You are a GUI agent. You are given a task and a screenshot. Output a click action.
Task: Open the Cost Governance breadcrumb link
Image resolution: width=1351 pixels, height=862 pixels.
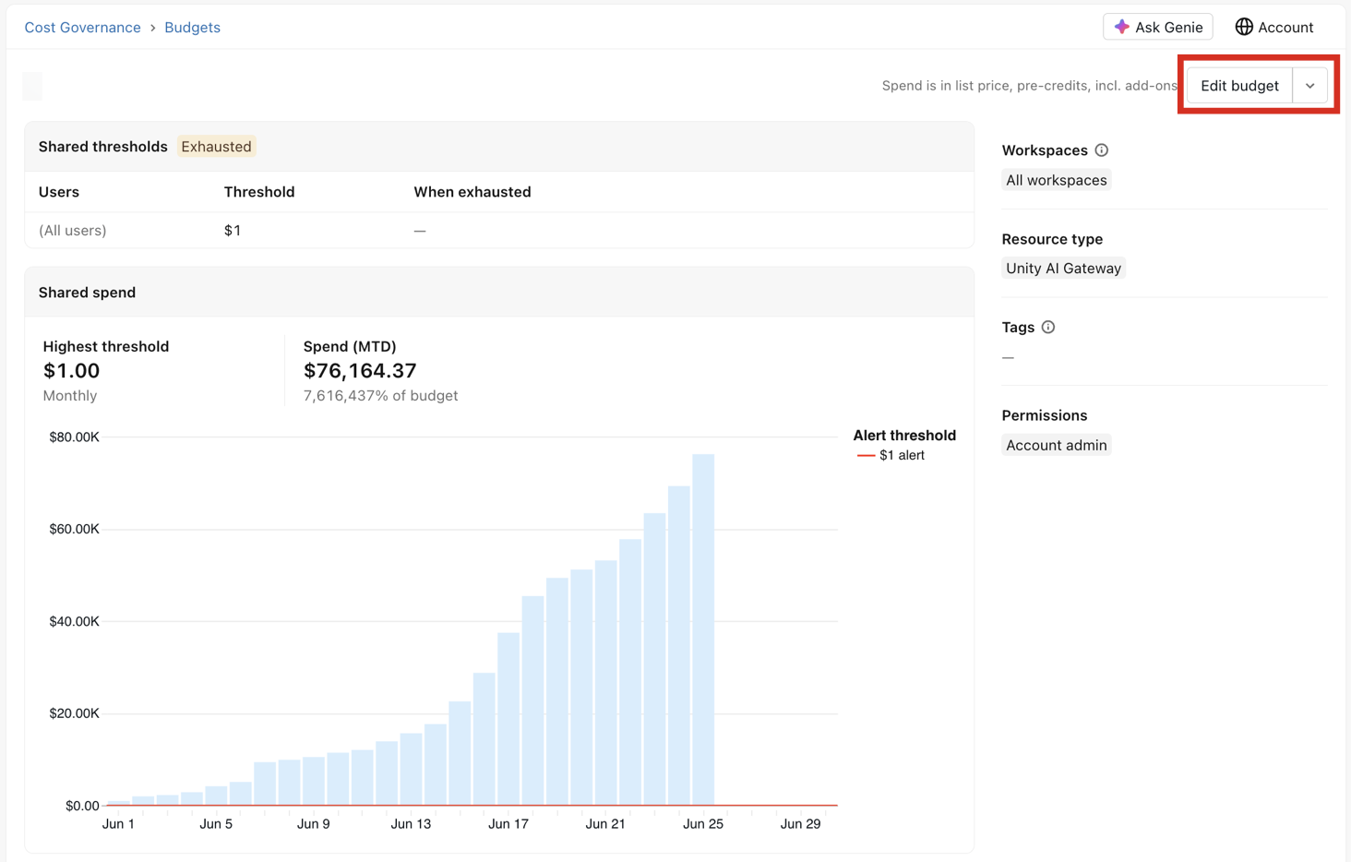click(82, 28)
